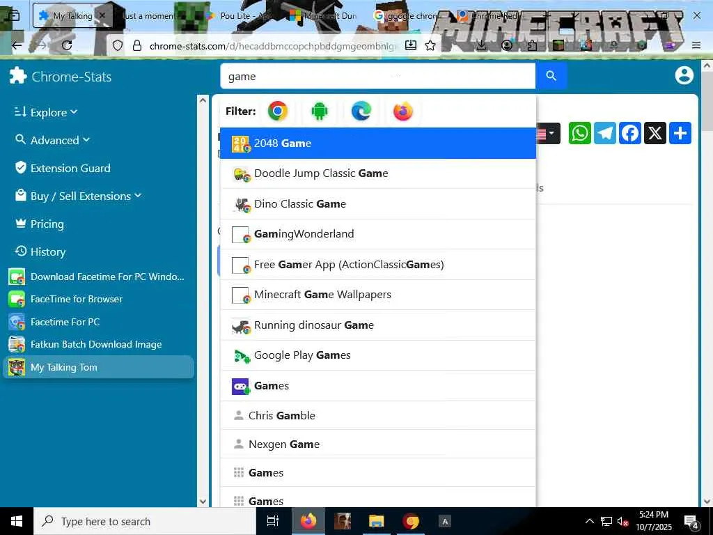Open History in the sidebar
The width and height of the screenshot is (713, 535).
40,251
